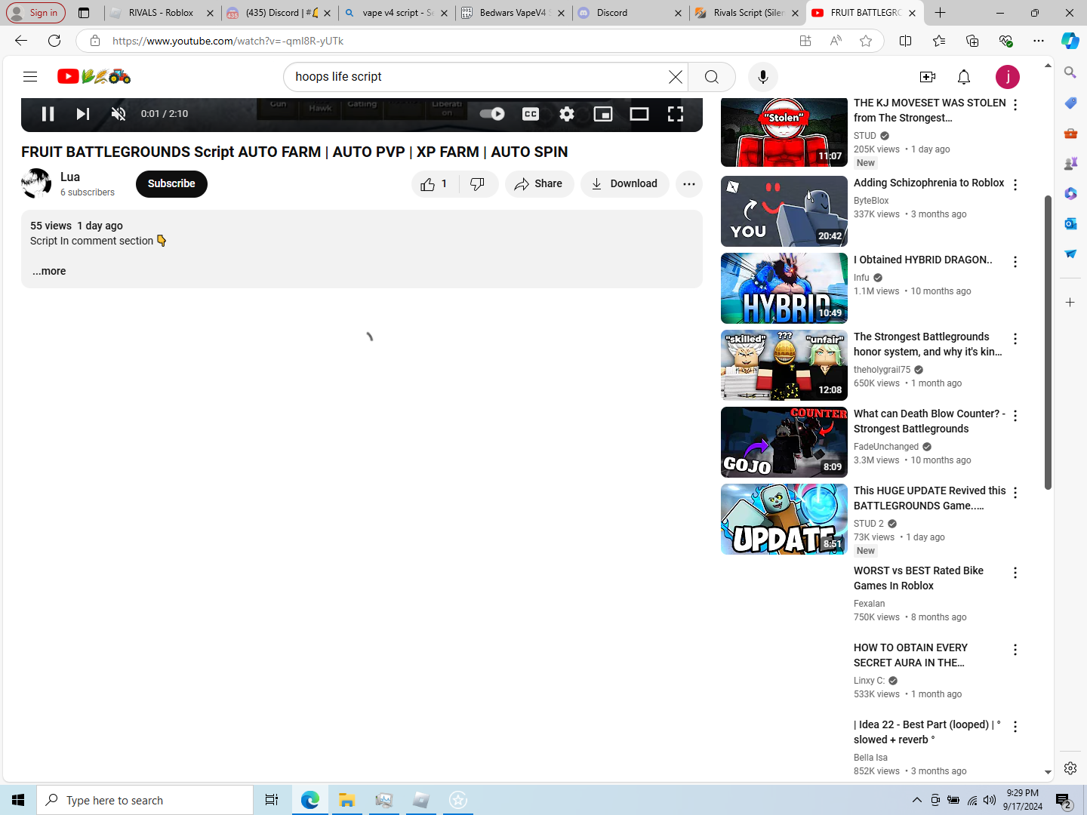Open options for Bike Games video
Image resolution: width=1087 pixels, height=815 pixels.
1015,573
